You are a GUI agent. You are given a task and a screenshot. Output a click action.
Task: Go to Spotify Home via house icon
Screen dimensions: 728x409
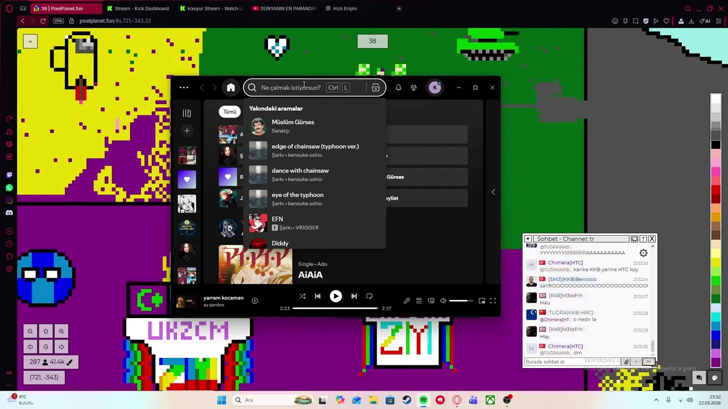pos(230,87)
